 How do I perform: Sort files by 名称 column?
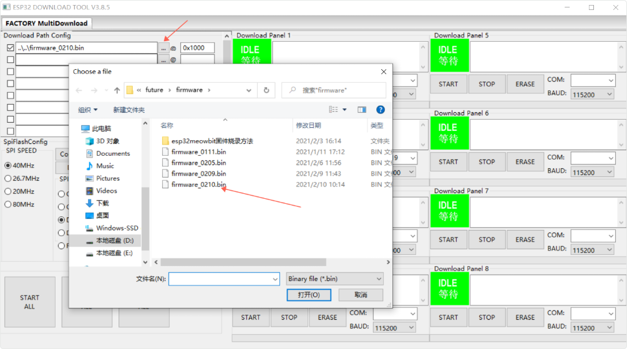[x=167, y=125]
